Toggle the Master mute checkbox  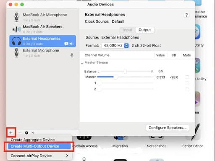coord(187,77)
